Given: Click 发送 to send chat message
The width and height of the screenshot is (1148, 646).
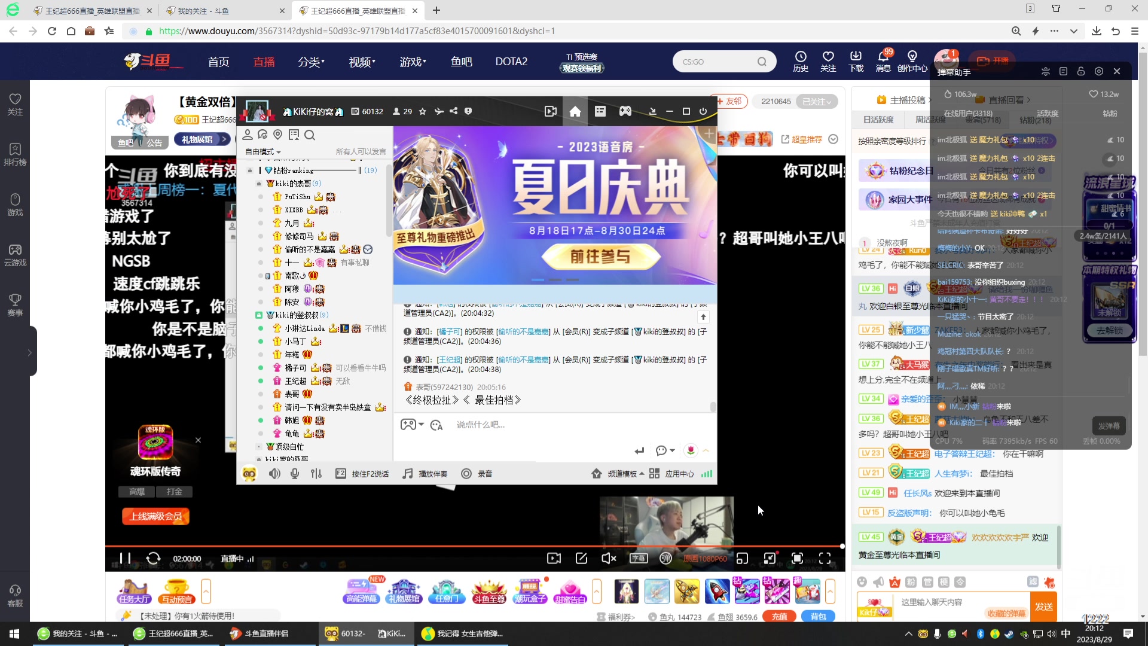Looking at the screenshot, I should [x=1044, y=607].
